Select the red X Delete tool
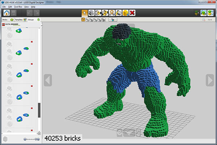217x145 pixels. [132, 13]
